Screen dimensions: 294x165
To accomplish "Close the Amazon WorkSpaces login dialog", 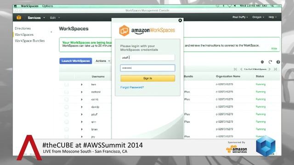I will 180,20.
